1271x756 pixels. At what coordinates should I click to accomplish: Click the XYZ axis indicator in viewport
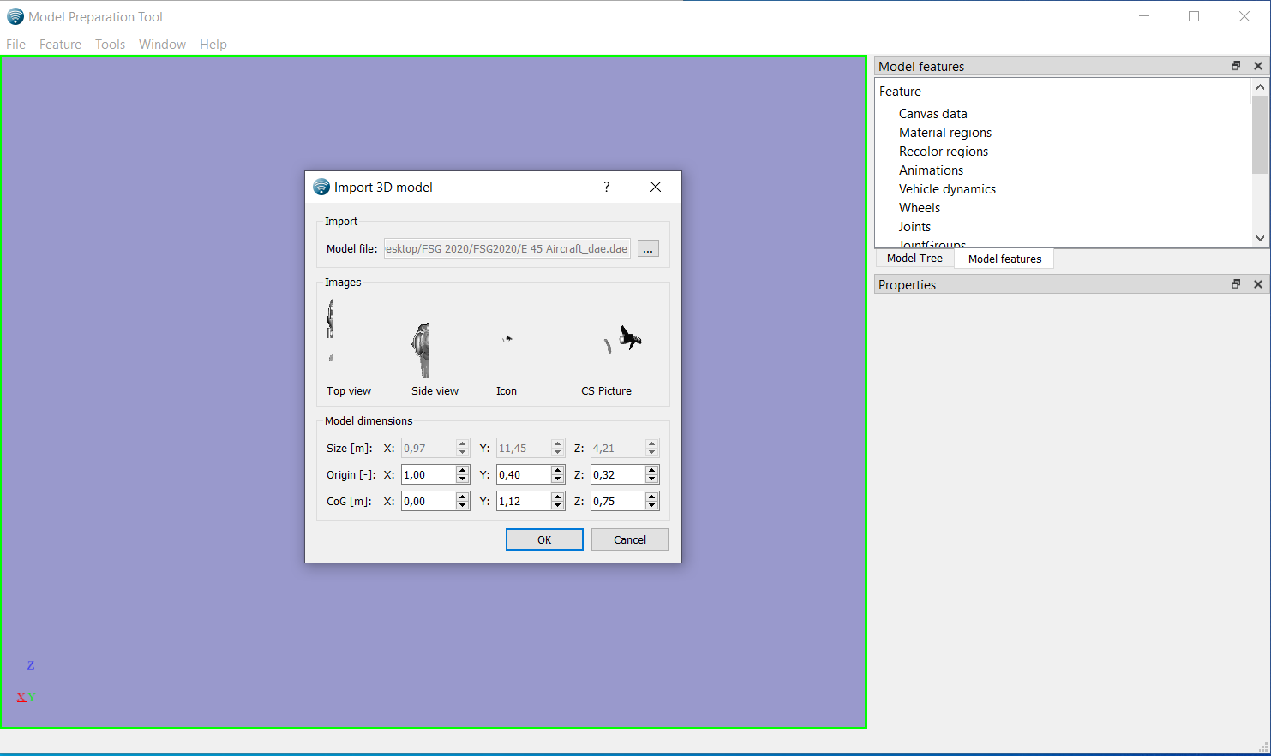point(26,682)
